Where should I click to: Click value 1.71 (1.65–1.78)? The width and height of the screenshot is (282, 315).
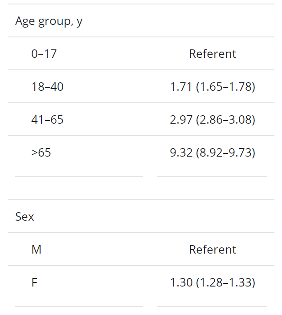213,87
